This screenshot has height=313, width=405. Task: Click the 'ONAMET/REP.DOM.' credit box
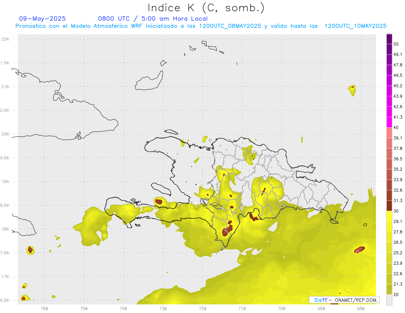click(x=344, y=300)
